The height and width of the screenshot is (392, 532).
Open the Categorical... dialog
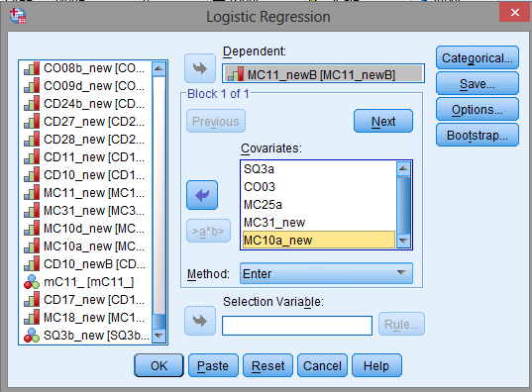point(478,58)
